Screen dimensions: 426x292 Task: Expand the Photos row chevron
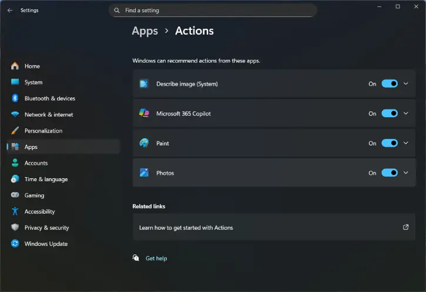pyautogui.click(x=405, y=173)
